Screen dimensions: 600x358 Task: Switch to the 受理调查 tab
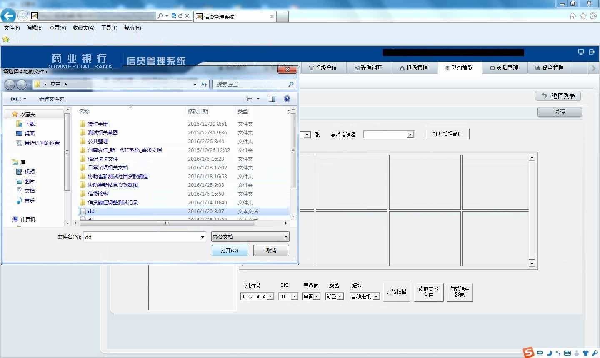click(x=369, y=68)
